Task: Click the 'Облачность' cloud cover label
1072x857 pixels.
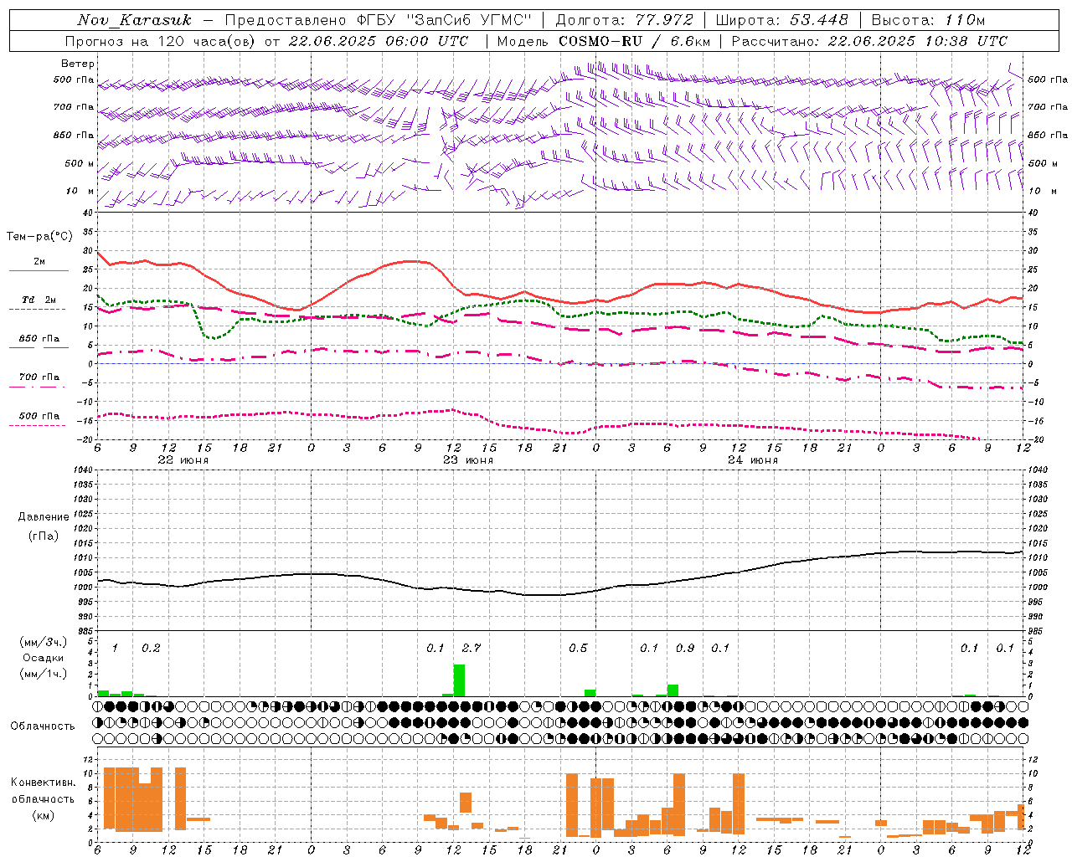Action: click(43, 726)
